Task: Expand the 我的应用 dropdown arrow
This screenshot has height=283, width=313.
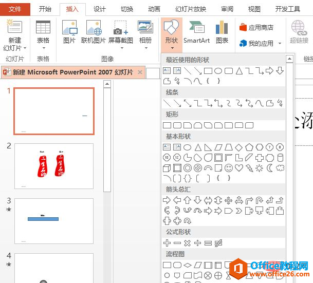Action: coord(280,43)
